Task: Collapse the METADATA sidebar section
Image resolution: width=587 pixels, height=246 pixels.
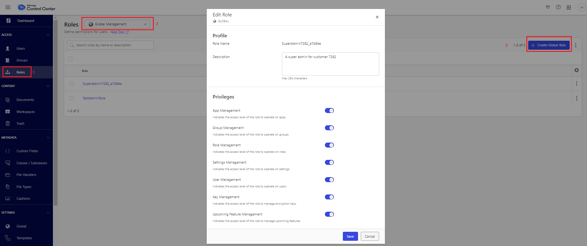Action: (48, 138)
